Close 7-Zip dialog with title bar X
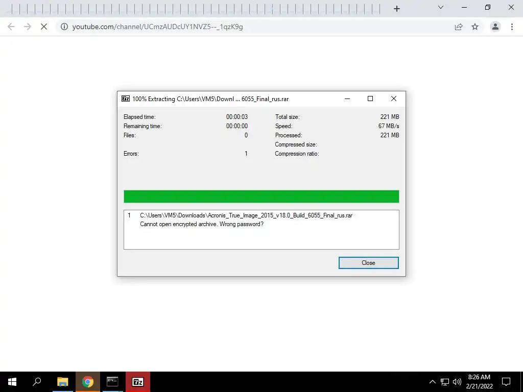This screenshot has width=523, height=392. point(394,99)
